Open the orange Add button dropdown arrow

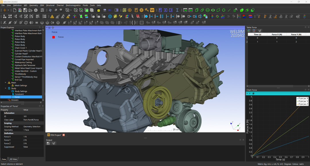(8, 10)
